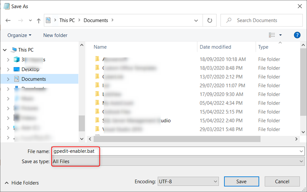The width and height of the screenshot is (307, 192).
Task: Refresh the Documents folder view
Action: [210, 20]
